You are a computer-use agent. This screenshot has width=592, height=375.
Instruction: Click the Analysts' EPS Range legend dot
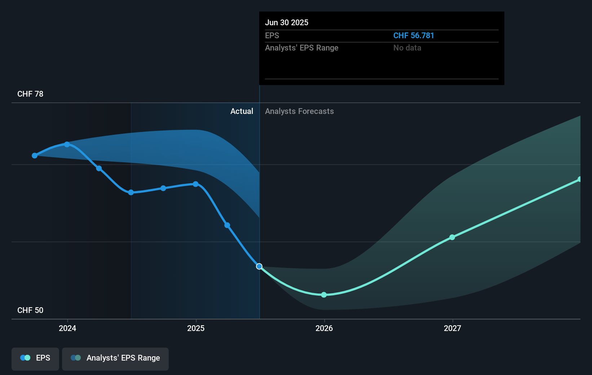point(76,358)
